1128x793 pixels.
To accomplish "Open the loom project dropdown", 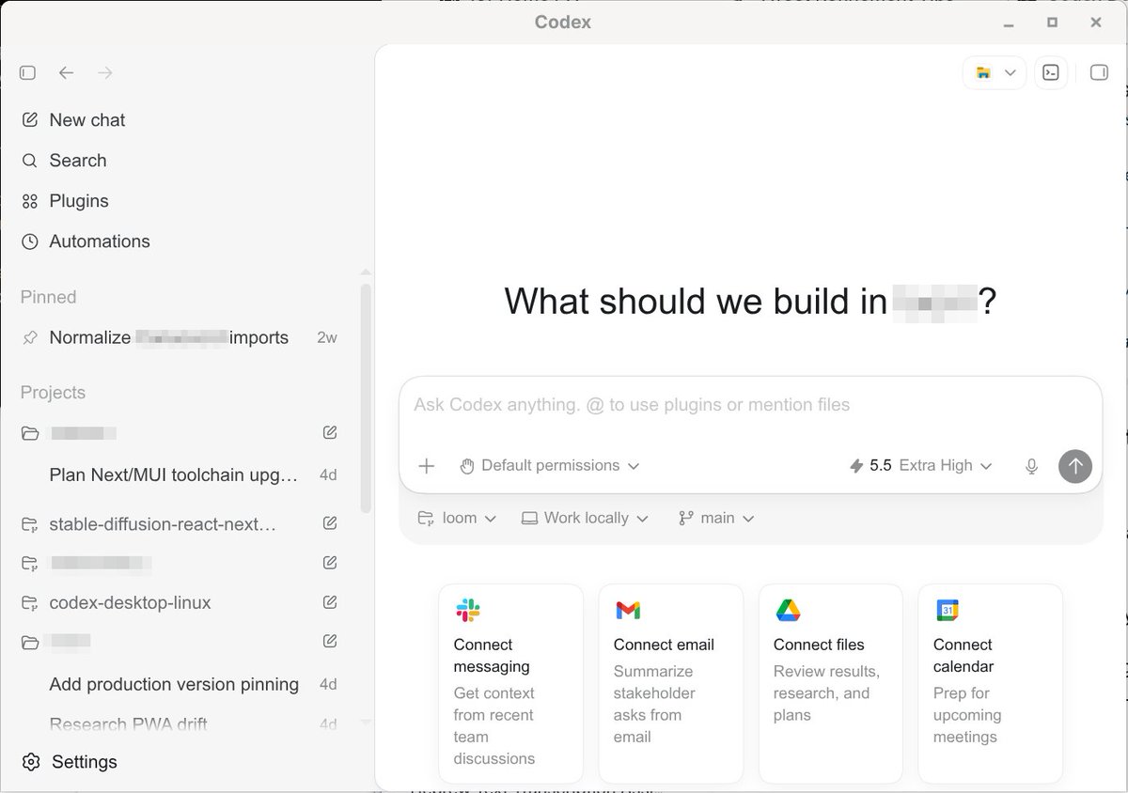I will point(457,518).
